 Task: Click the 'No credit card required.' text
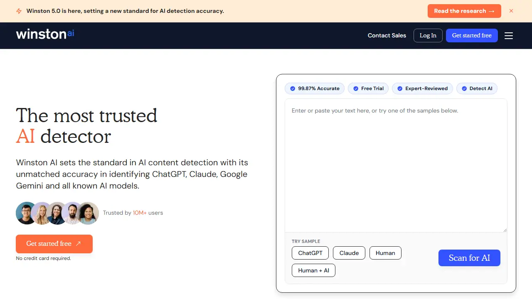(44, 258)
